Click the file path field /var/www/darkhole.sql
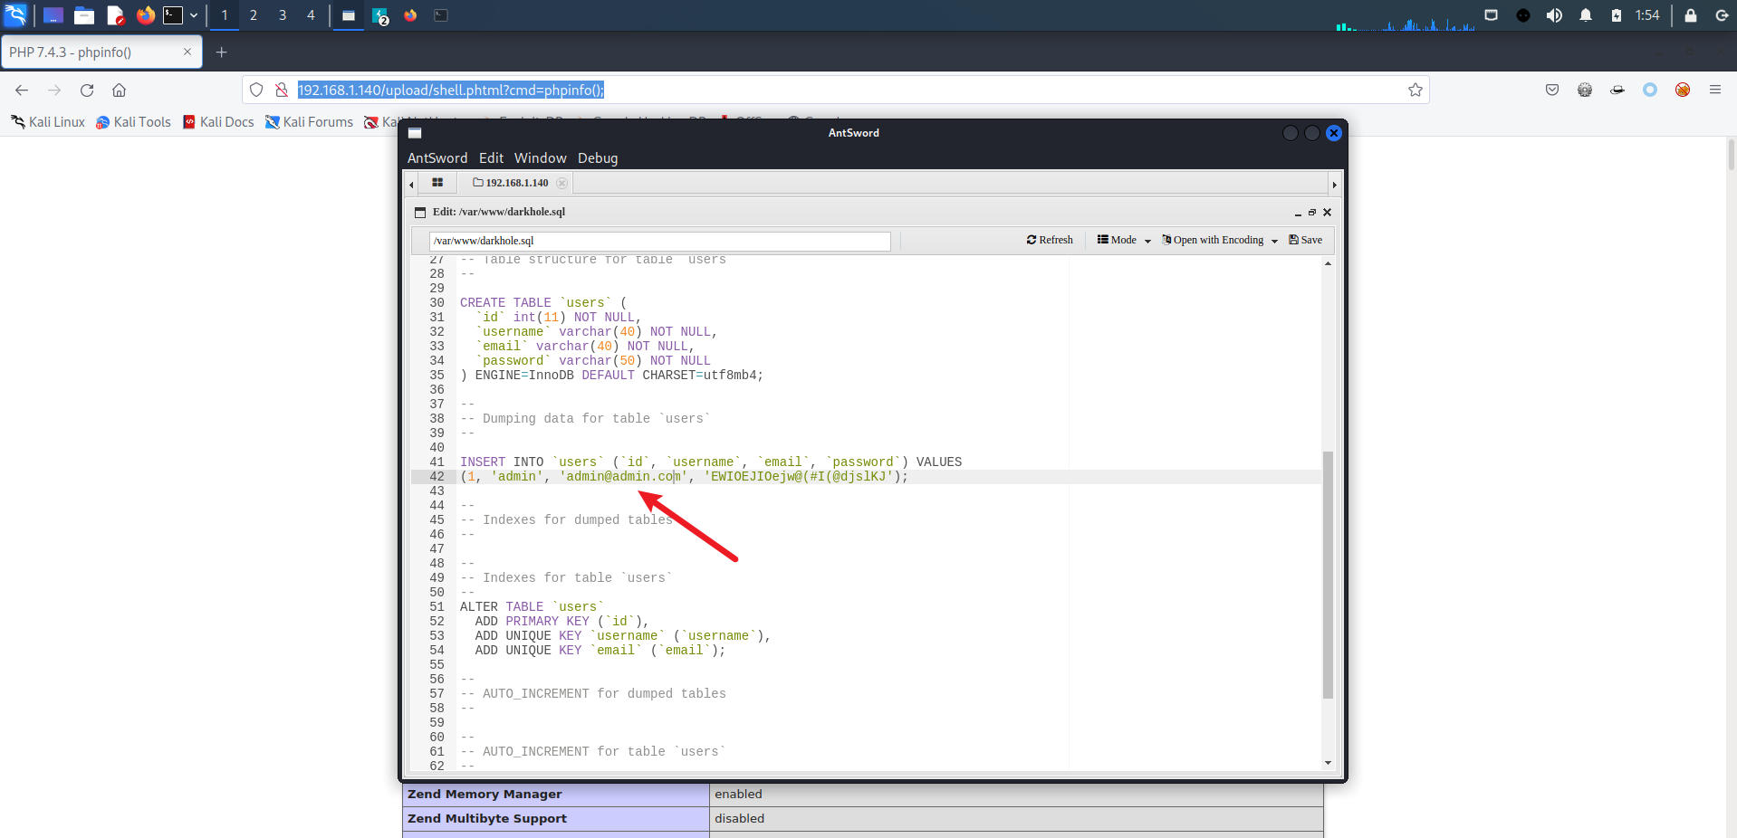This screenshot has width=1737, height=838. 659,241
